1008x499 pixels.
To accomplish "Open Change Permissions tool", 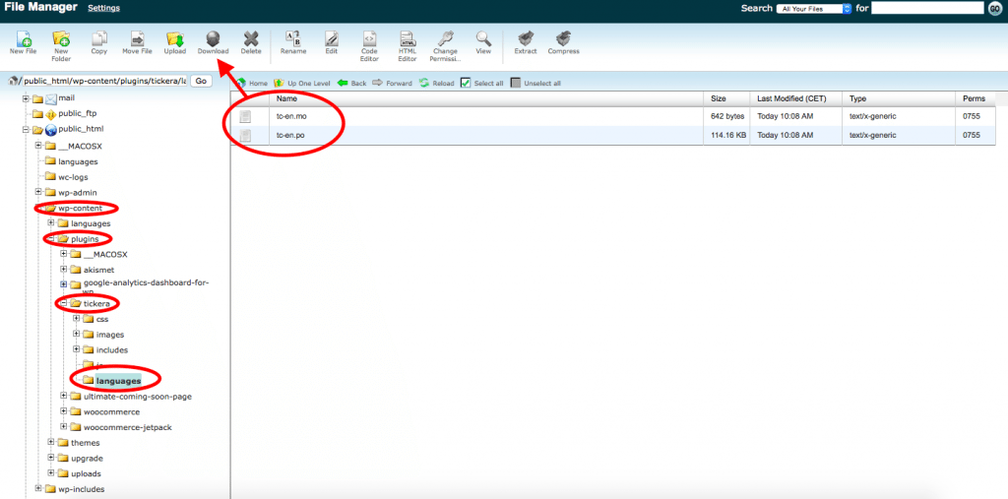I will pos(445,45).
